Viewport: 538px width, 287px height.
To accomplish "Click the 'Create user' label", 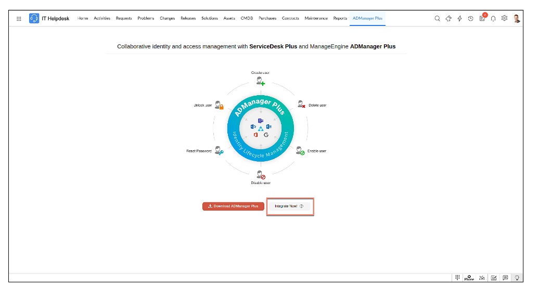I will pos(261,73).
